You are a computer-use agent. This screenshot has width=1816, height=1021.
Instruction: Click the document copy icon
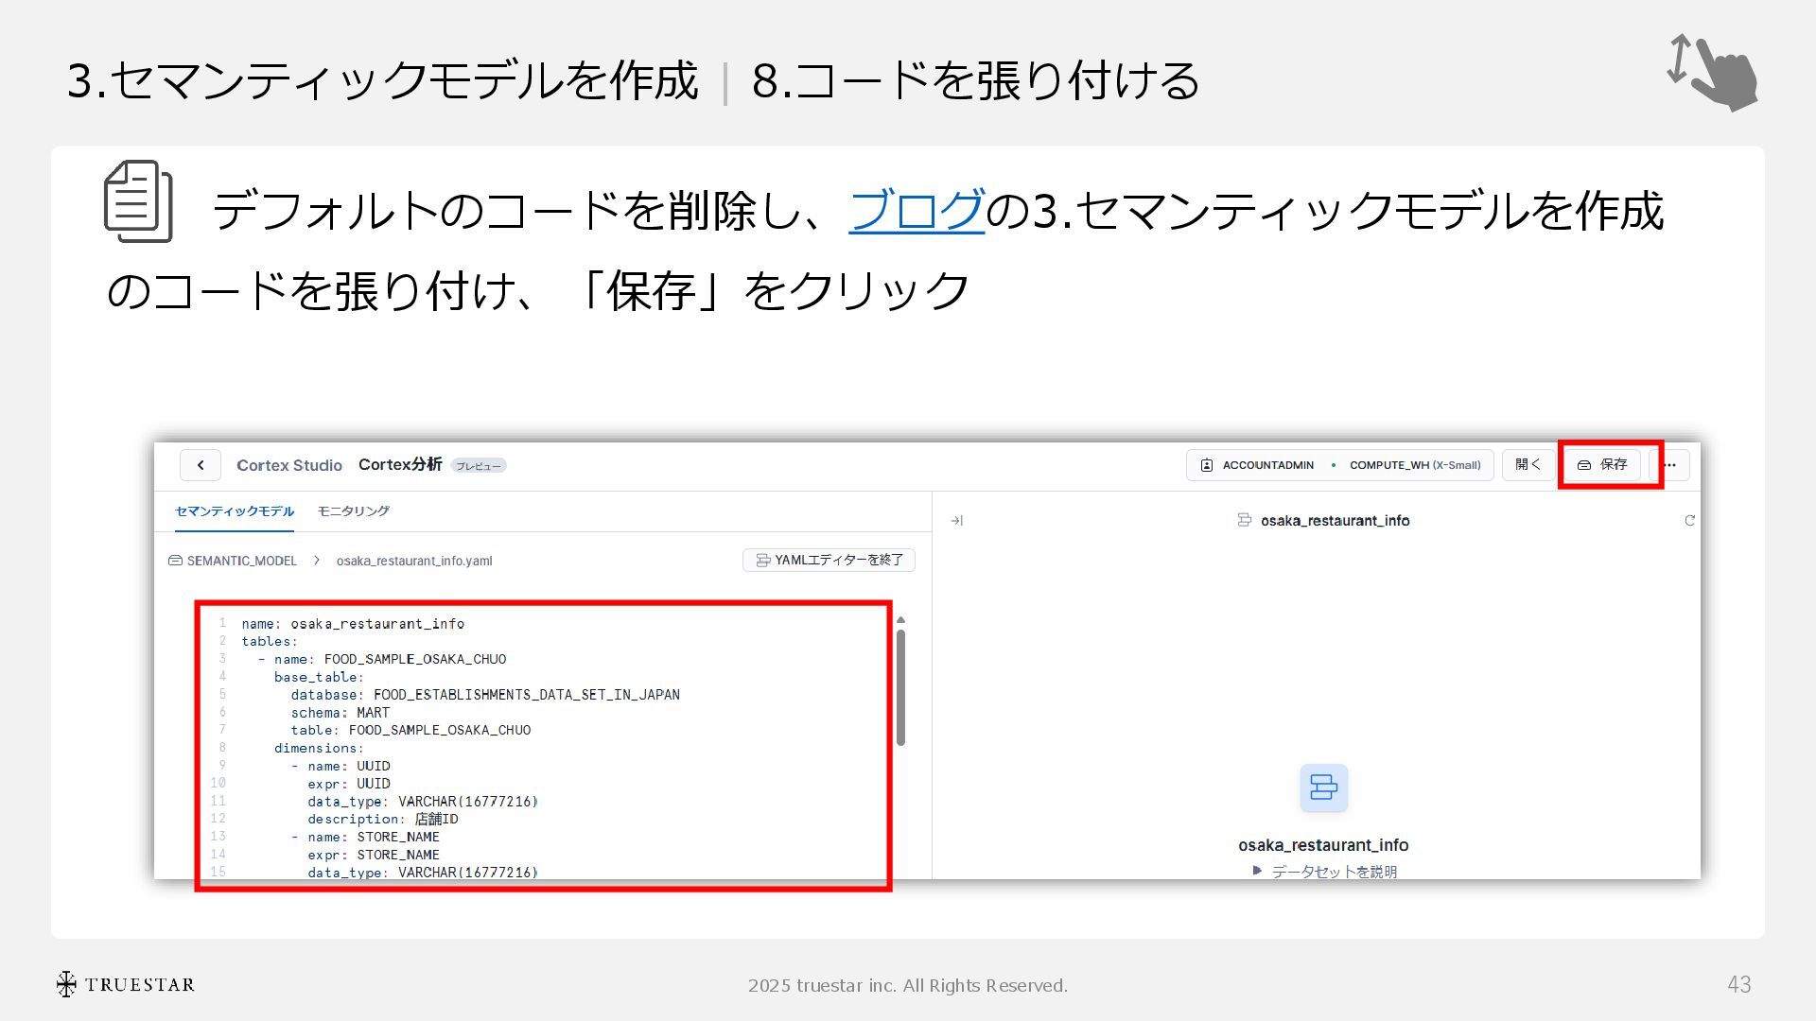tap(138, 201)
